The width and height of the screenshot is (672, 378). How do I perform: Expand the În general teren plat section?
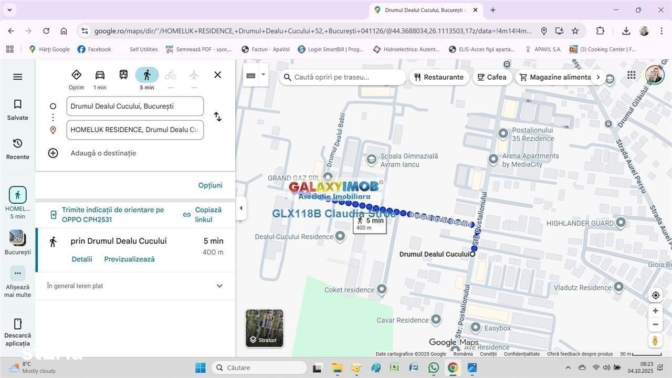click(x=219, y=286)
